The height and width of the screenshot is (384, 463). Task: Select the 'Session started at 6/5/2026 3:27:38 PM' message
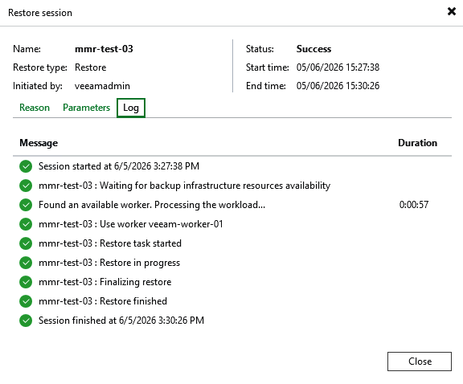pos(119,166)
